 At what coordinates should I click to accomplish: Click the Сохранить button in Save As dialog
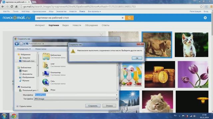coord(93,106)
